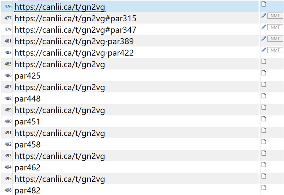This screenshot has width=284, height=195.
Task: Click segment number 479
Action: point(8,29)
